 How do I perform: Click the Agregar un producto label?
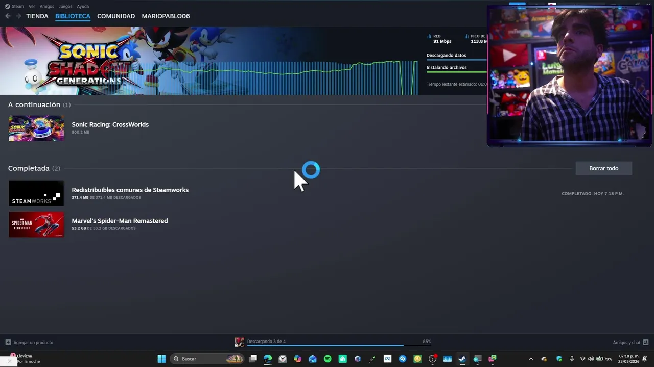pyautogui.click(x=33, y=342)
